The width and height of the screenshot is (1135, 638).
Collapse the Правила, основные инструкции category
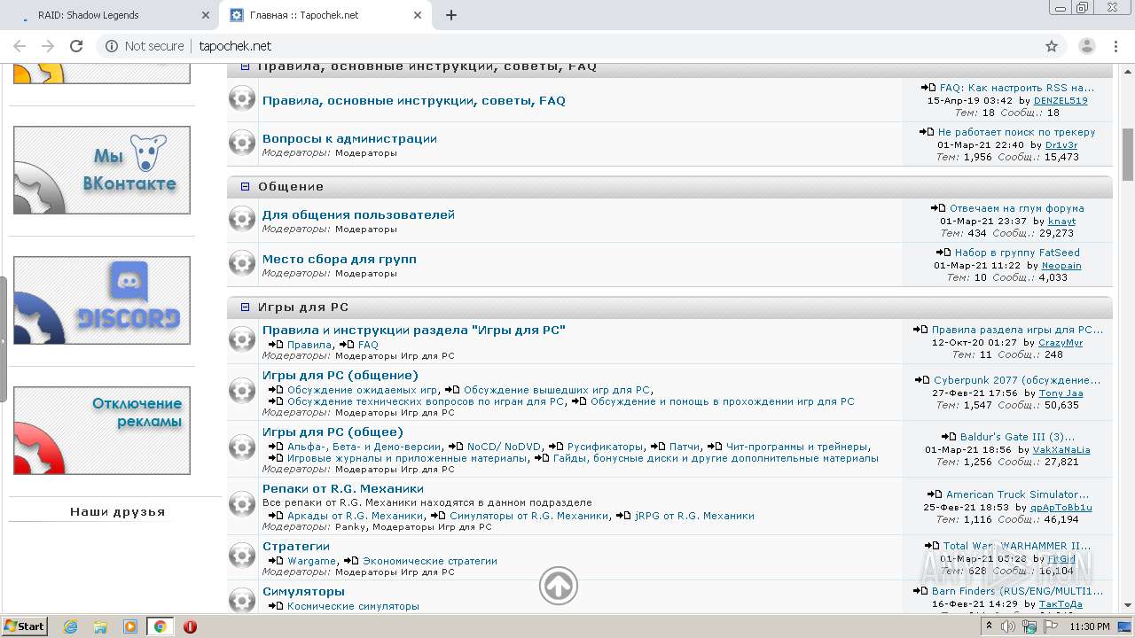point(246,66)
